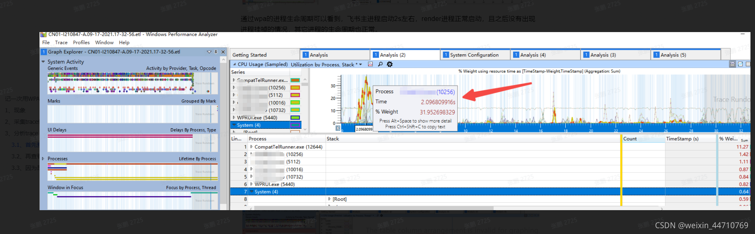
Task: Collapse the CPU Usage (Sampled) header
Action: point(235,65)
